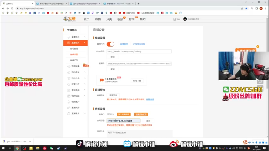This screenshot has width=269, height=151.
Task: Copy the stream key with its 复制 button
Action: click(113, 69)
